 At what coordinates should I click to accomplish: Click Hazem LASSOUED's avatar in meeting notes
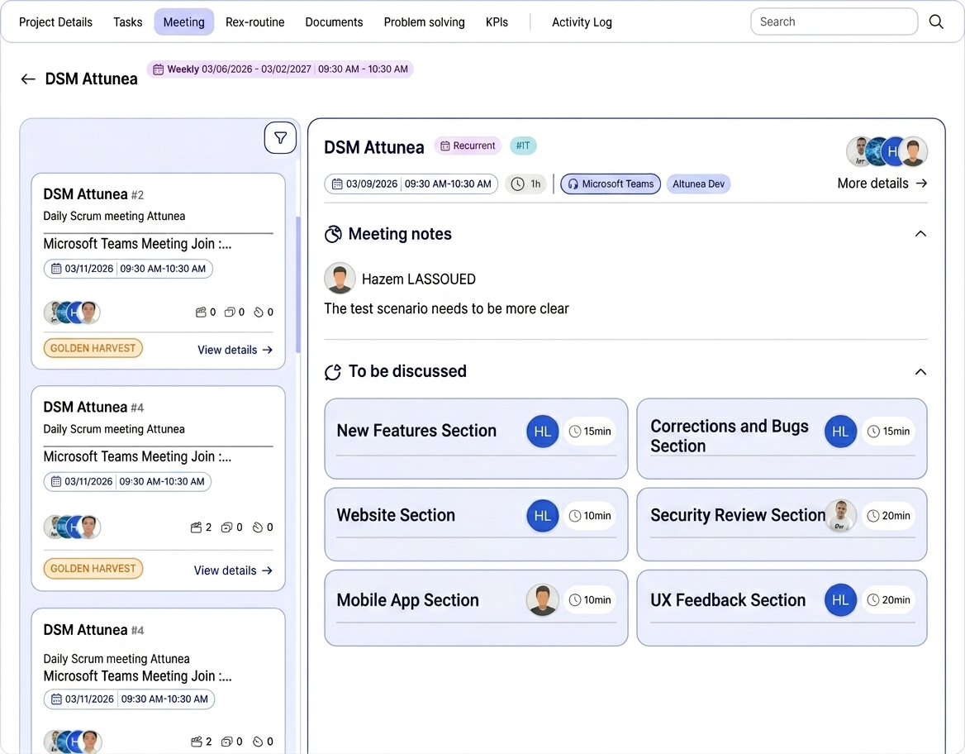pyautogui.click(x=340, y=279)
